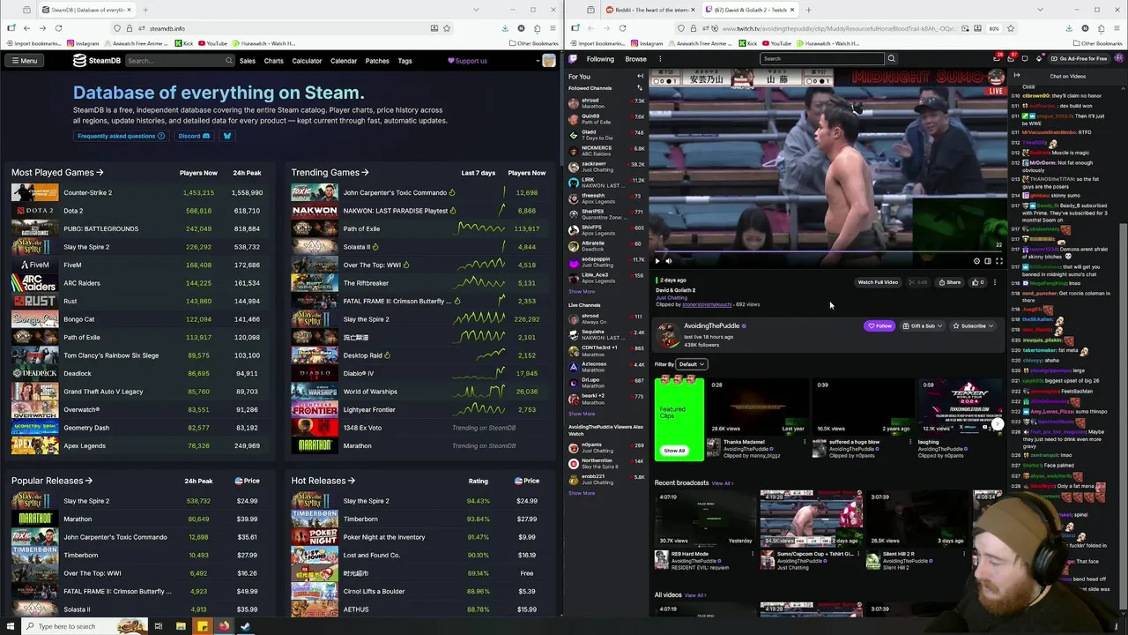Collapse the For You sidebar
This screenshot has width=1128, height=635.
(641, 77)
